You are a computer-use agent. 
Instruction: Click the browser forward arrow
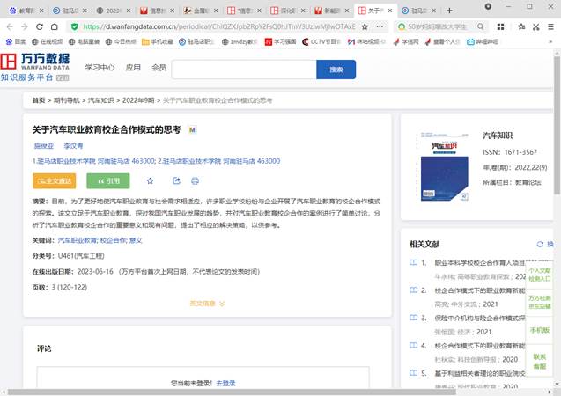(x=25, y=26)
